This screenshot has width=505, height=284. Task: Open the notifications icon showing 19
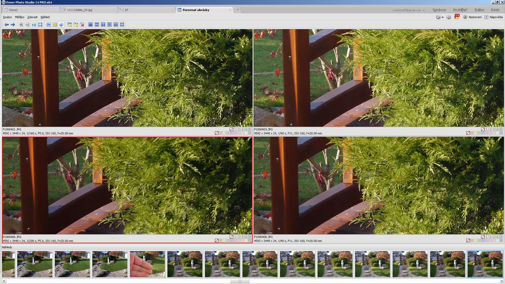coord(457,17)
